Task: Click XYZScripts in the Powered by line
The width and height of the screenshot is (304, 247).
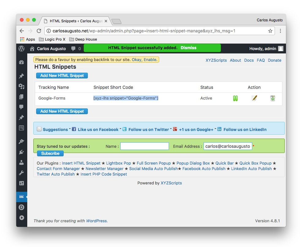Action: pos(171,183)
